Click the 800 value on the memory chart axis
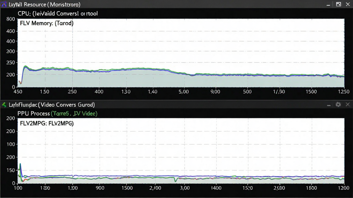The image size is (353, 198). 11,19
